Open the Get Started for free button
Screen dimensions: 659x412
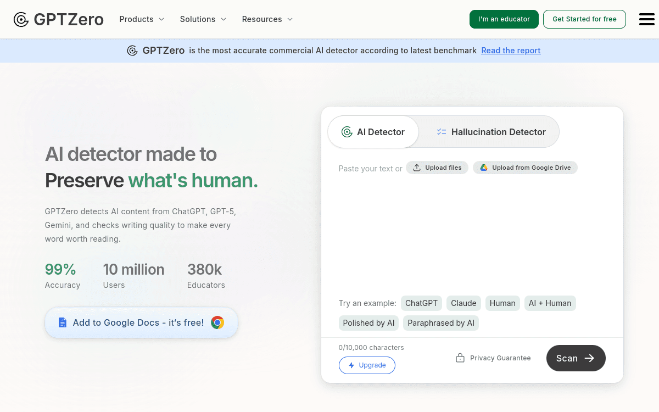click(x=584, y=19)
